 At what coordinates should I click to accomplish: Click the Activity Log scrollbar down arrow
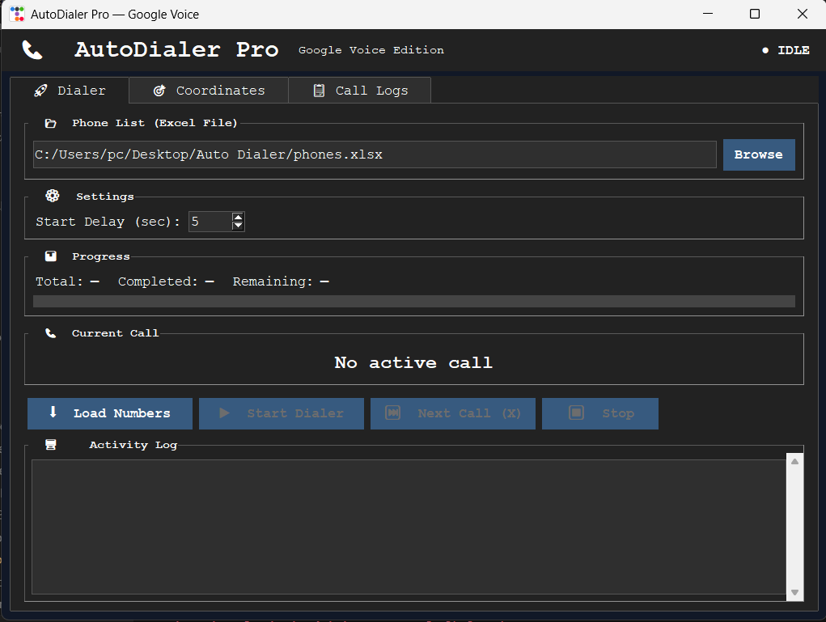click(795, 593)
